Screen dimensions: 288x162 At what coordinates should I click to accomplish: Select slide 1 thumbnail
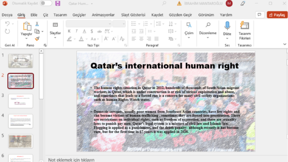pos(21,61)
